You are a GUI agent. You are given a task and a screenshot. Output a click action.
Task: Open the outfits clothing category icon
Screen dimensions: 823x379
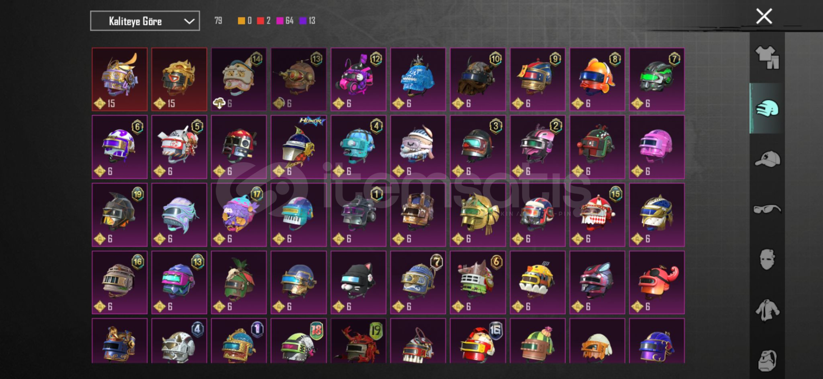(767, 58)
